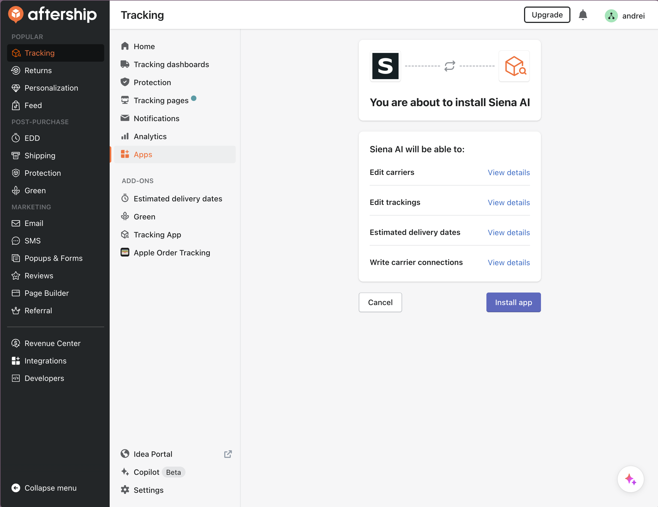Click the andrei username
Screen dimensions: 658x507
tap(633, 16)
